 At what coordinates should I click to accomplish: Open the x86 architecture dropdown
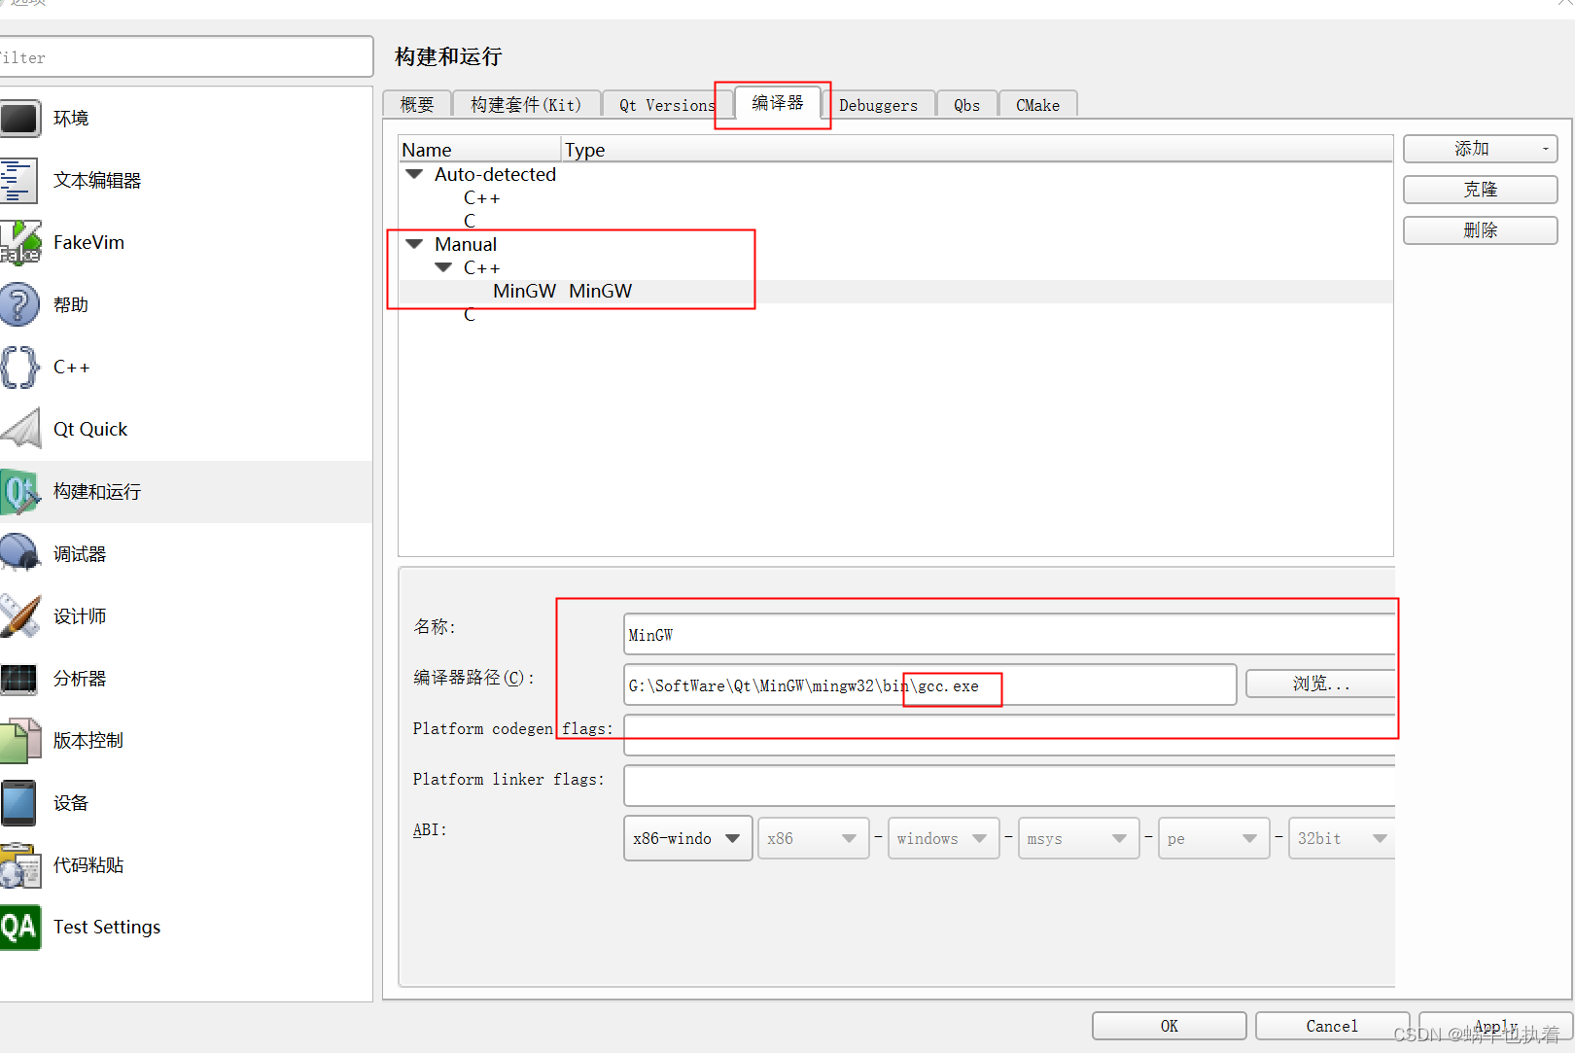click(813, 838)
